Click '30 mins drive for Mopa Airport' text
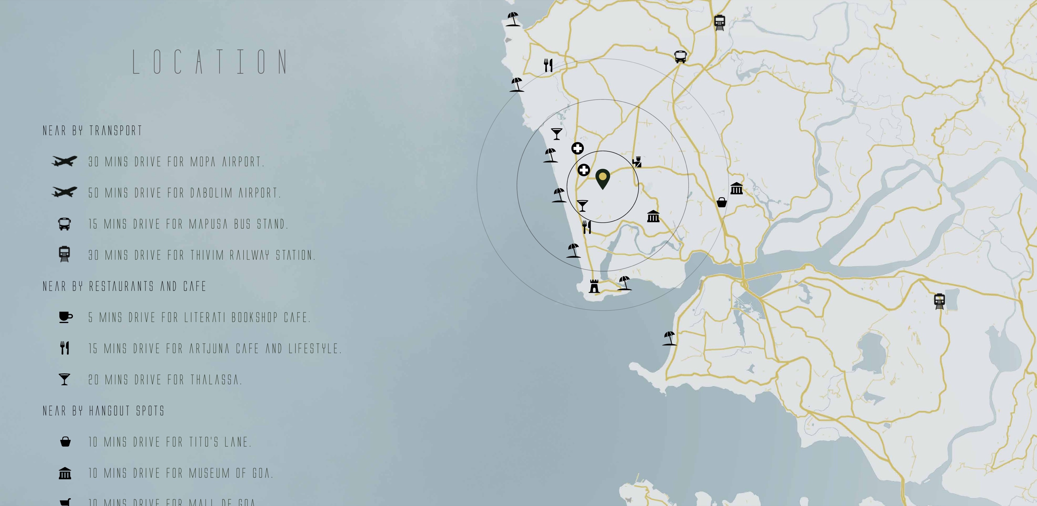This screenshot has height=506, width=1037. pos(176,162)
